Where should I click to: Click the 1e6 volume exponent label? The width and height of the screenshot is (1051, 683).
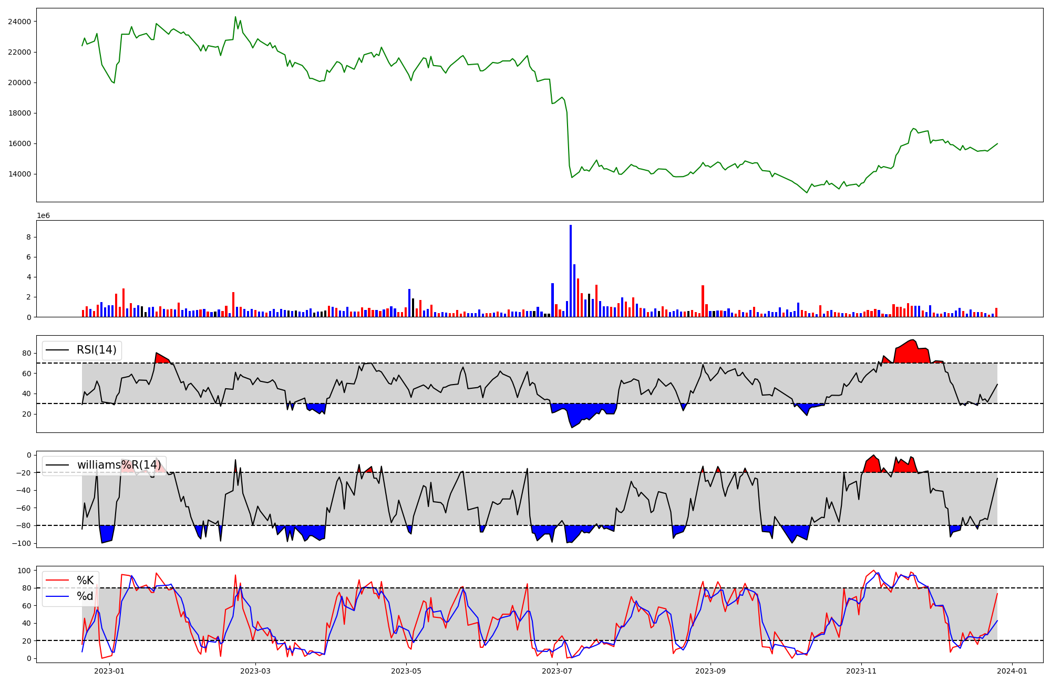[43, 216]
